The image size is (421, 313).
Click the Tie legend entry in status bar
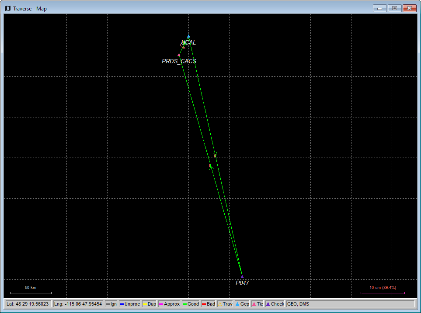click(257, 304)
